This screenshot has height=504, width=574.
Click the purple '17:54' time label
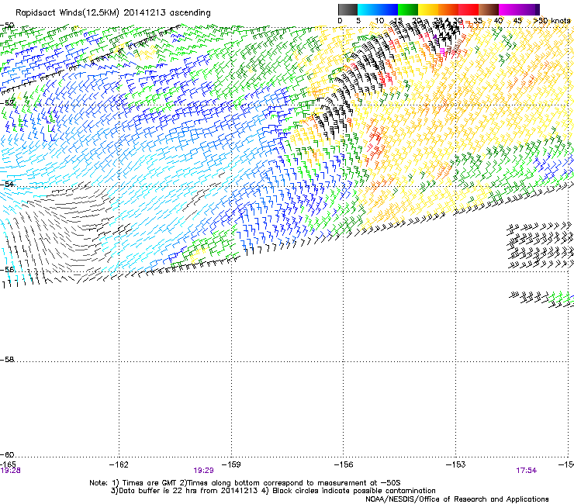tap(527, 471)
